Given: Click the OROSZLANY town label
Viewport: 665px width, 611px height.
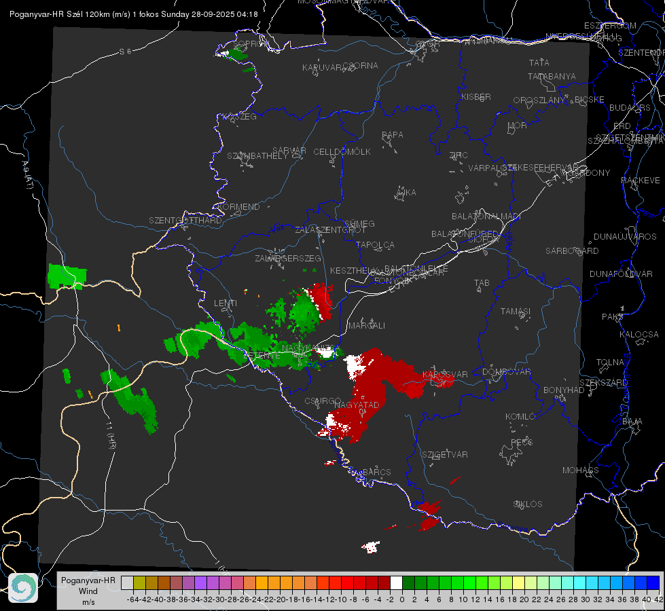Looking at the screenshot, I should 539,100.
